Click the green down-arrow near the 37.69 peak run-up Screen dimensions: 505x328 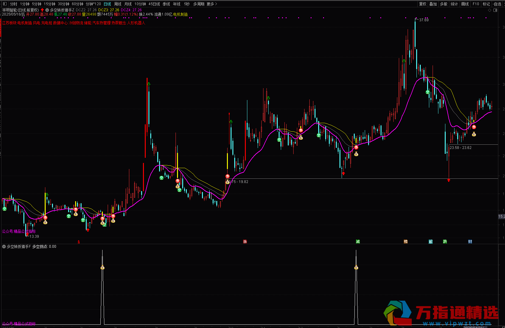[404, 61]
